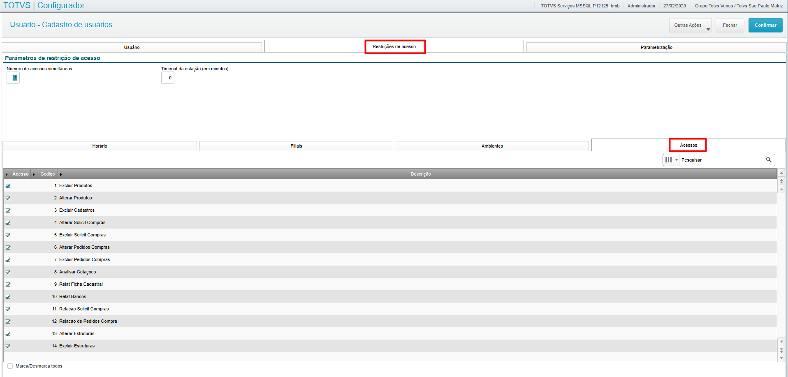
Task: Jump to the last row using the bottom scroll arrow
Action: pos(781,358)
